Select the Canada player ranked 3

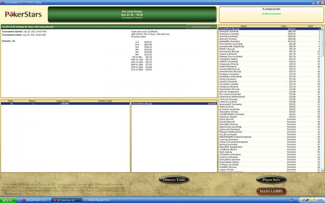(x=270, y=34)
